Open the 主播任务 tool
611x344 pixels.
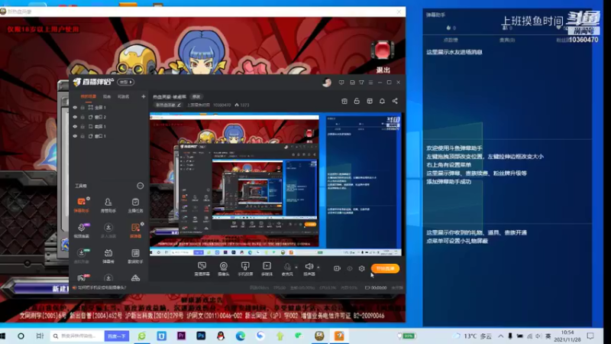point(135,205)
